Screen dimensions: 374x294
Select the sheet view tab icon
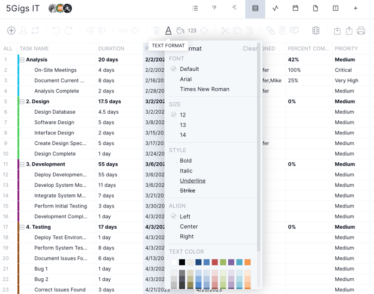click(255, 9)
